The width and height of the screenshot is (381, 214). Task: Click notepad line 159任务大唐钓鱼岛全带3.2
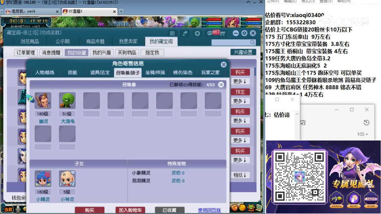click(298, 58)
